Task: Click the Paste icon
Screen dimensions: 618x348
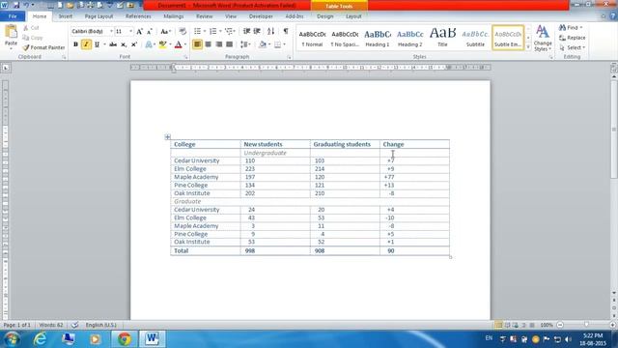Action: [x=11, y=32]
